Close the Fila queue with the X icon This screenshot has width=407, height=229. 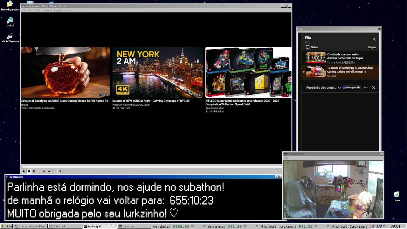pos(374,39)
